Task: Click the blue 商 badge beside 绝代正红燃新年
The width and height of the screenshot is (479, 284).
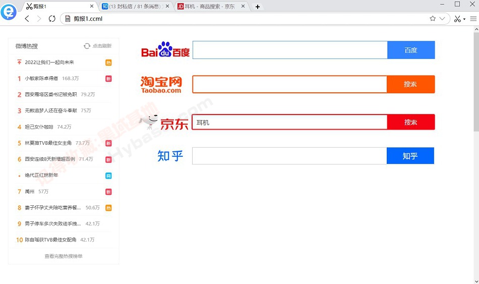Action: tap(108, 176)
